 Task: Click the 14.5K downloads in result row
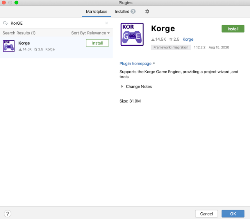(x=25, y=49)
